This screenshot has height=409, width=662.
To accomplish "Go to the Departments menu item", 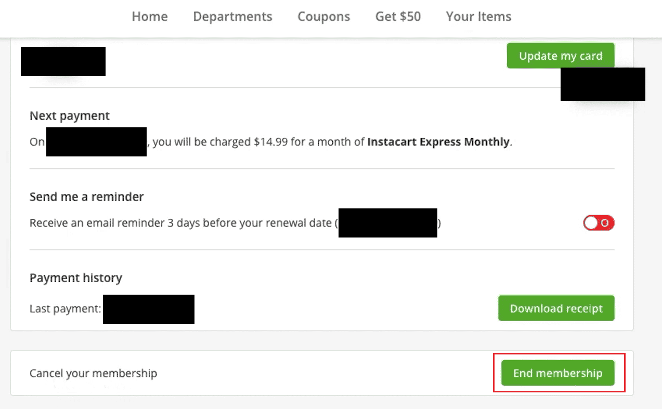I will pos(232,17).
